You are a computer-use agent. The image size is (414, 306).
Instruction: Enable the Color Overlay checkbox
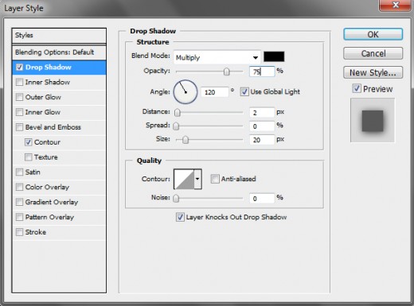pos(19,188)
